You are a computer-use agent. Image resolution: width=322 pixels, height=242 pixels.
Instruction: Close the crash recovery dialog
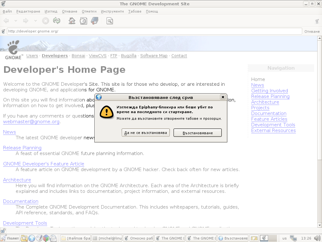223,97
